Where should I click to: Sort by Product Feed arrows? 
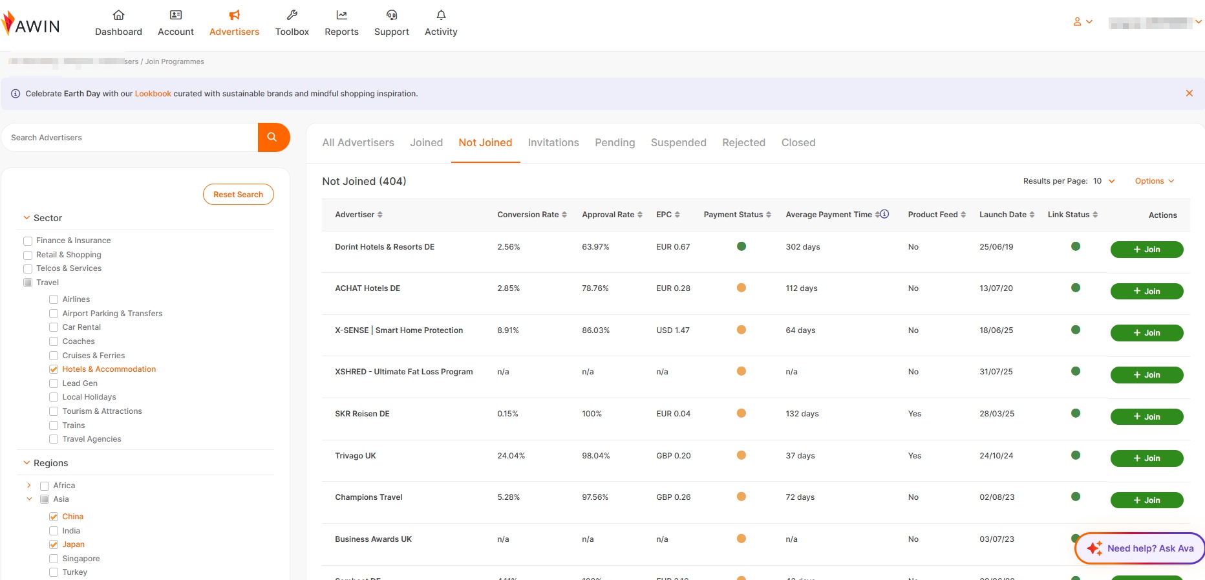point(963,215)
